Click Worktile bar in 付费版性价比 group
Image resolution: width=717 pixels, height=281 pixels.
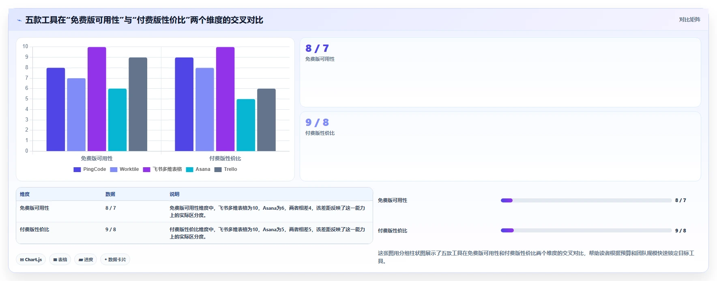(205, 109)
